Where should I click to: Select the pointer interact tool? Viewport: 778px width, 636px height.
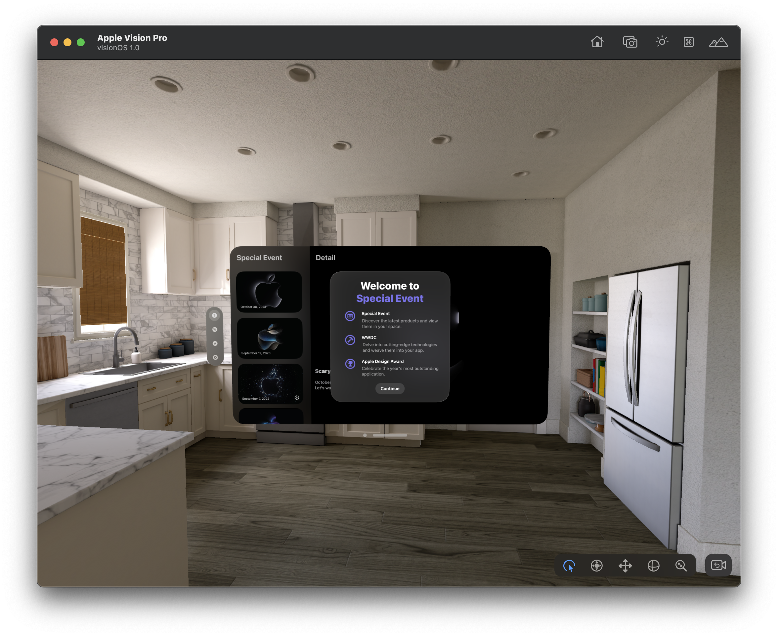[569, 566]
